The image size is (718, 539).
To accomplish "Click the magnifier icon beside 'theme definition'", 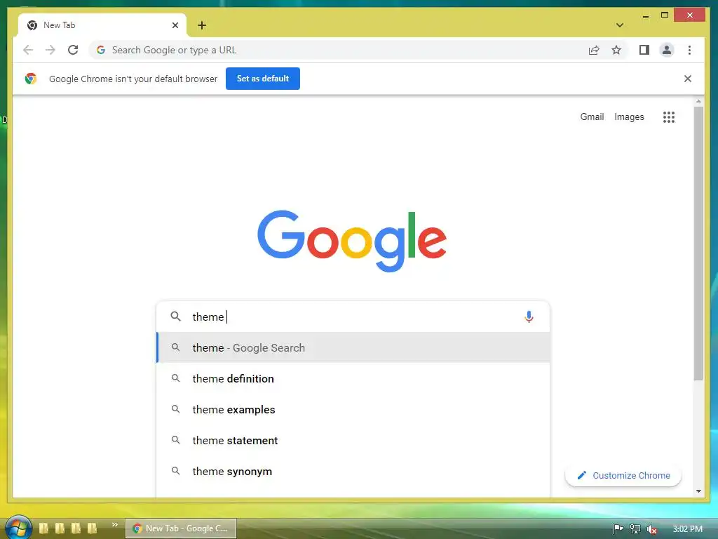I will point(175,378).
